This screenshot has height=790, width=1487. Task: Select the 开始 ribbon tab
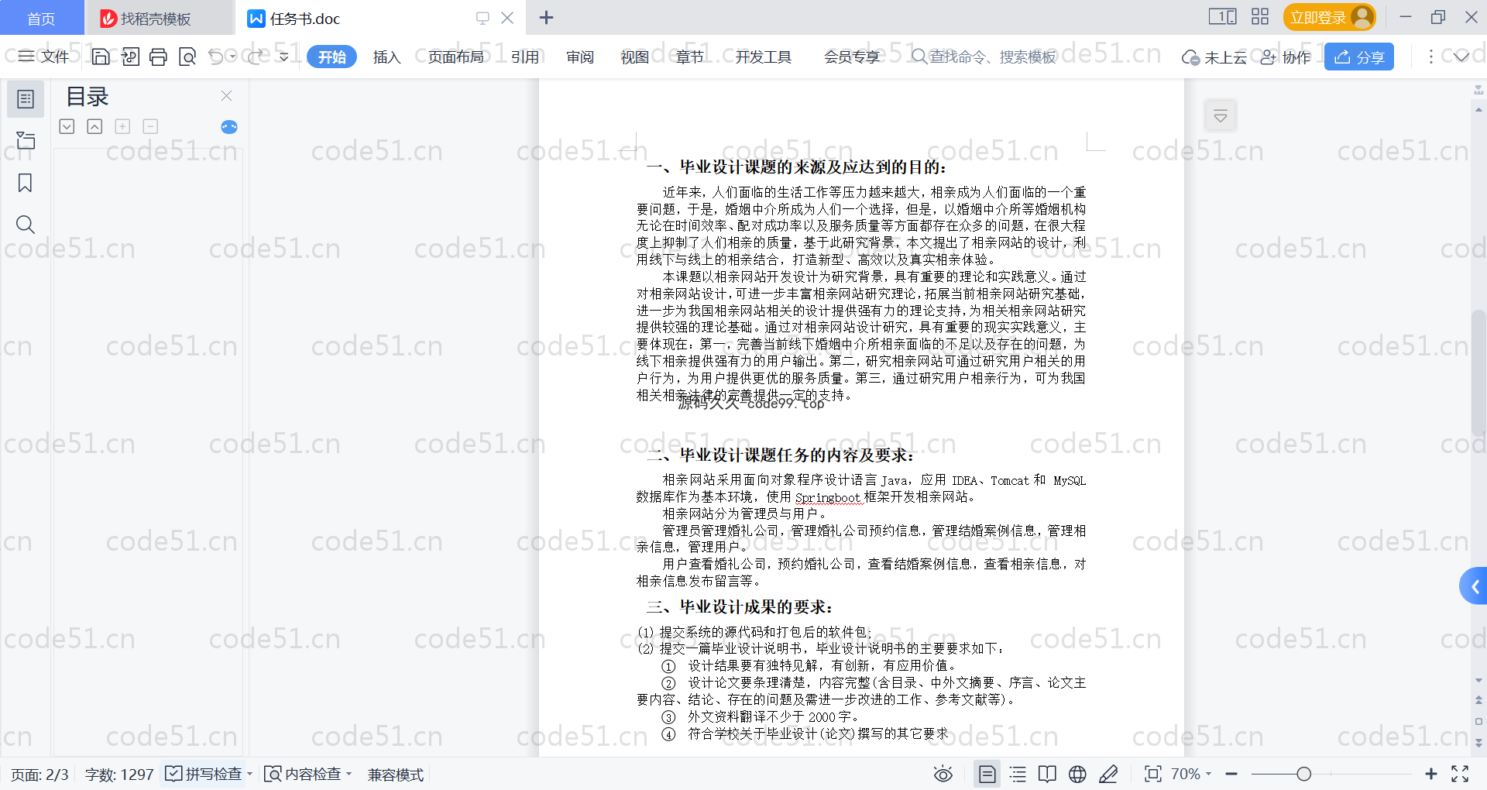[331, 57]
